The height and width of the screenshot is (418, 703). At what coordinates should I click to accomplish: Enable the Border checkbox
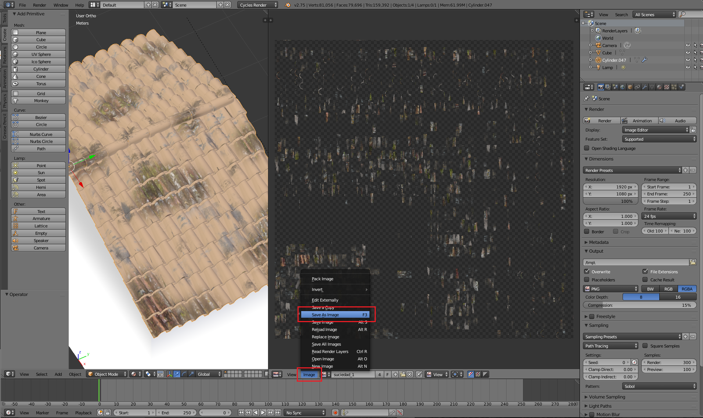click(x=587, y=231)
